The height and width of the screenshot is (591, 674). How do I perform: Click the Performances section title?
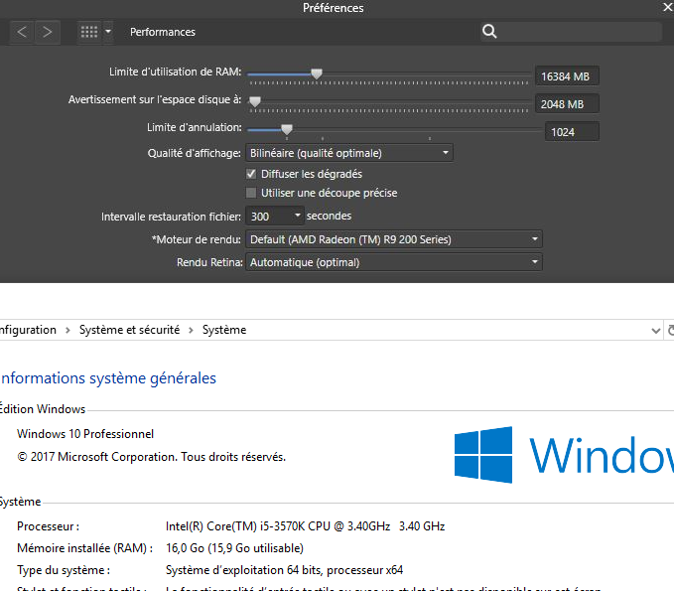click(163, 32)
